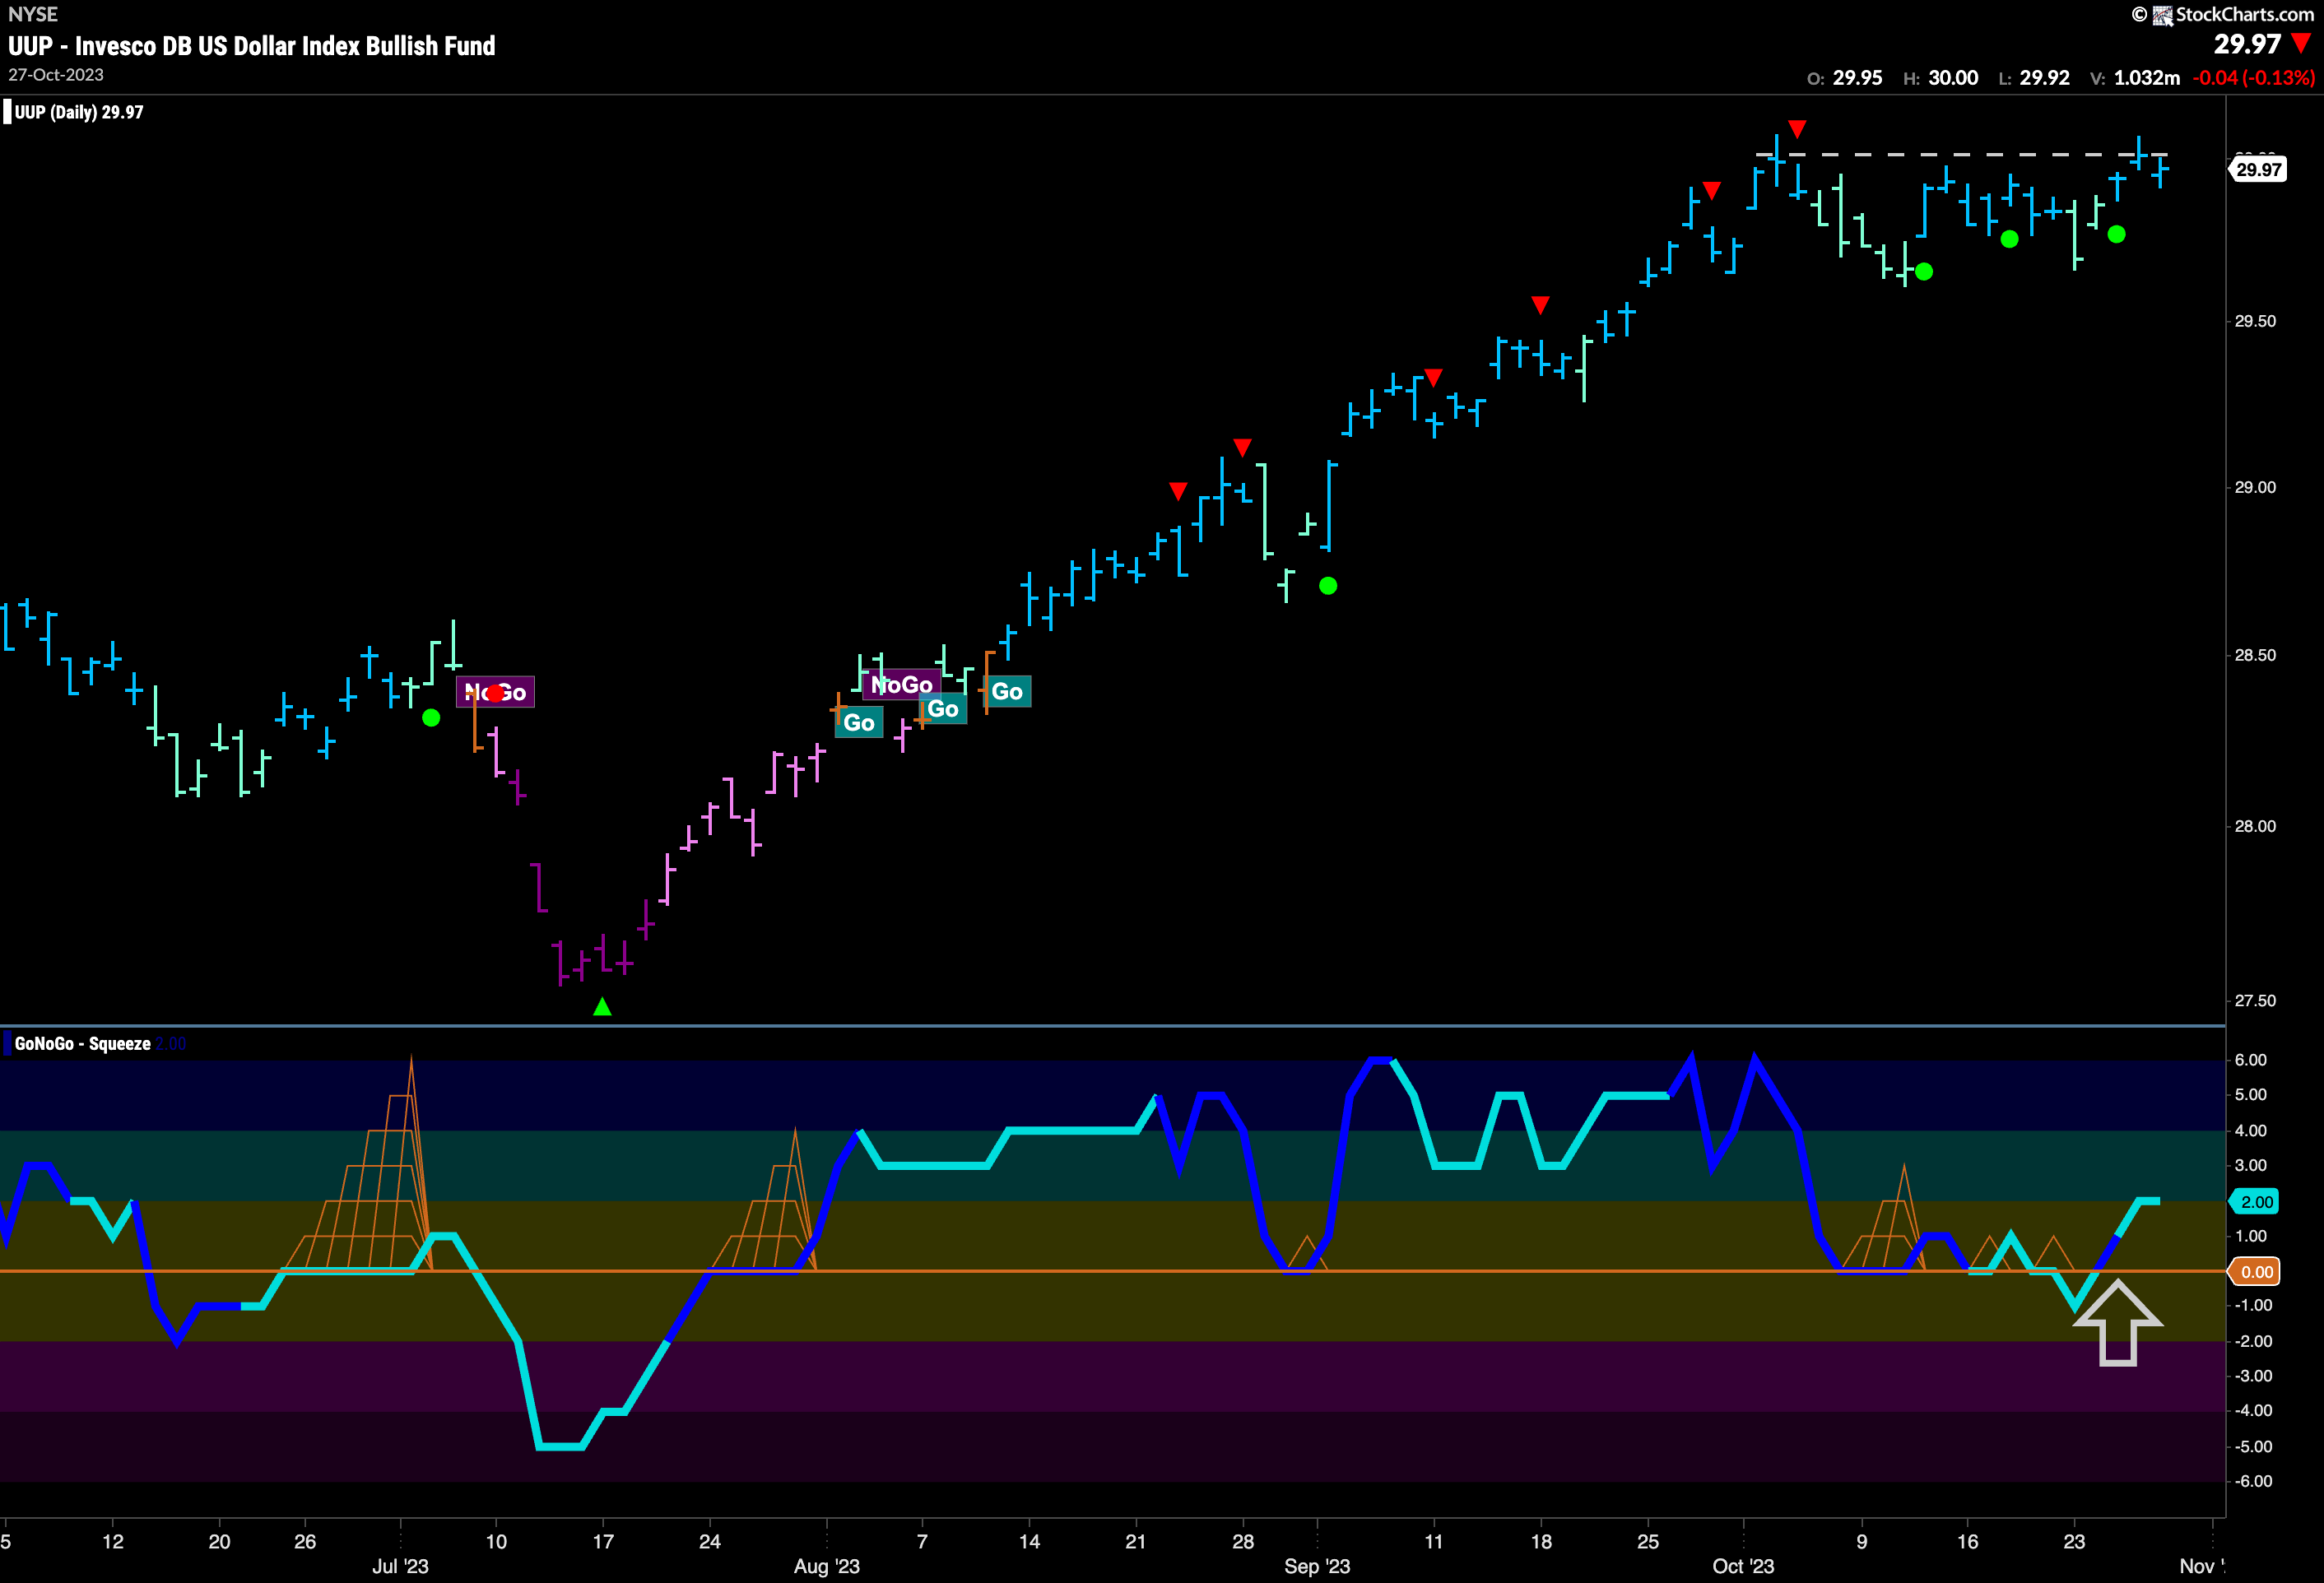
Task: Click the "Aug '23" date axis label
Action: tap(827, 1566)
